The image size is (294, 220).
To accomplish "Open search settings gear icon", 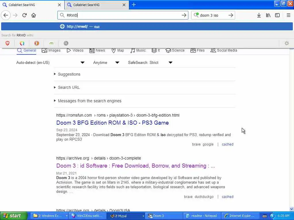I will coord(287,43).
